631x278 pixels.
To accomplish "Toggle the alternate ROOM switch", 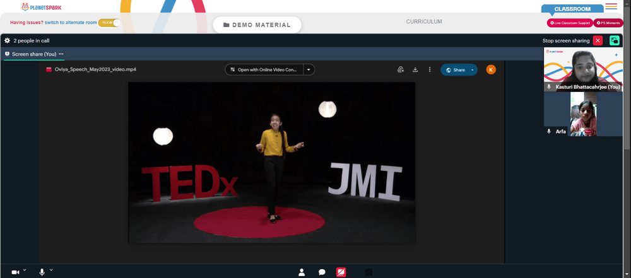I will (x=109, y=23).
